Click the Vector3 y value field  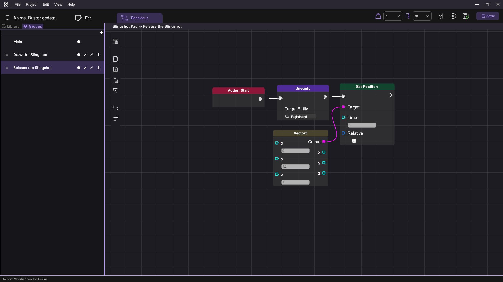pos(295,167)
